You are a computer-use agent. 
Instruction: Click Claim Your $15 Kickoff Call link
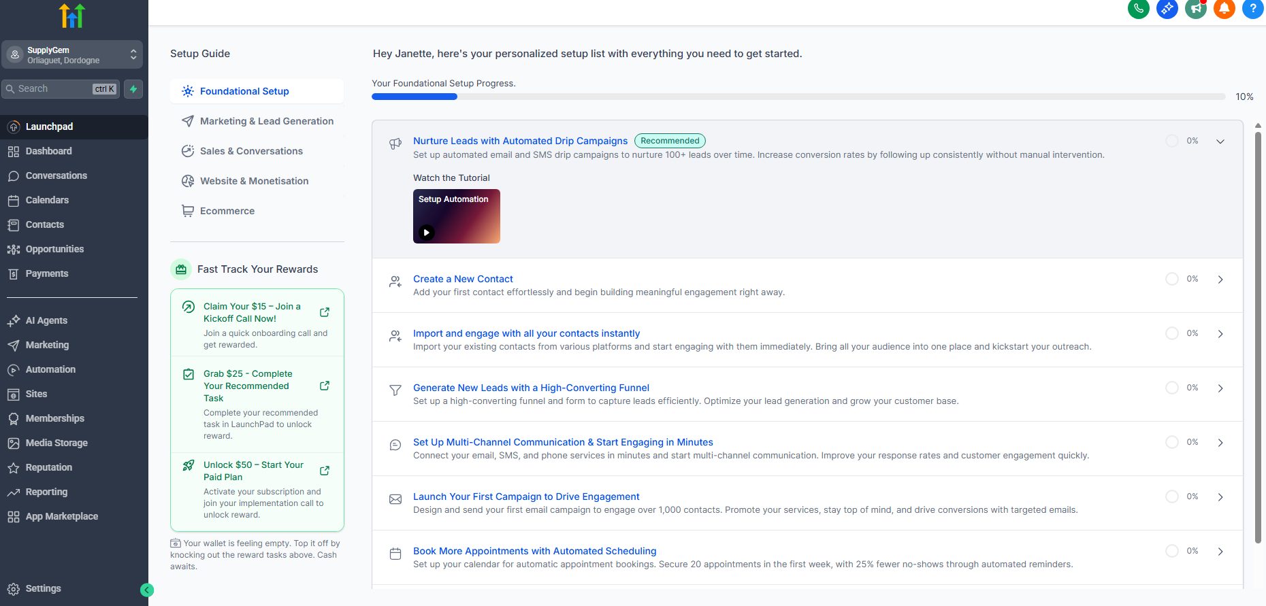tap(252, 312)
